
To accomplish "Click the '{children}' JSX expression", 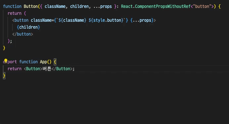I will (28, 27).
